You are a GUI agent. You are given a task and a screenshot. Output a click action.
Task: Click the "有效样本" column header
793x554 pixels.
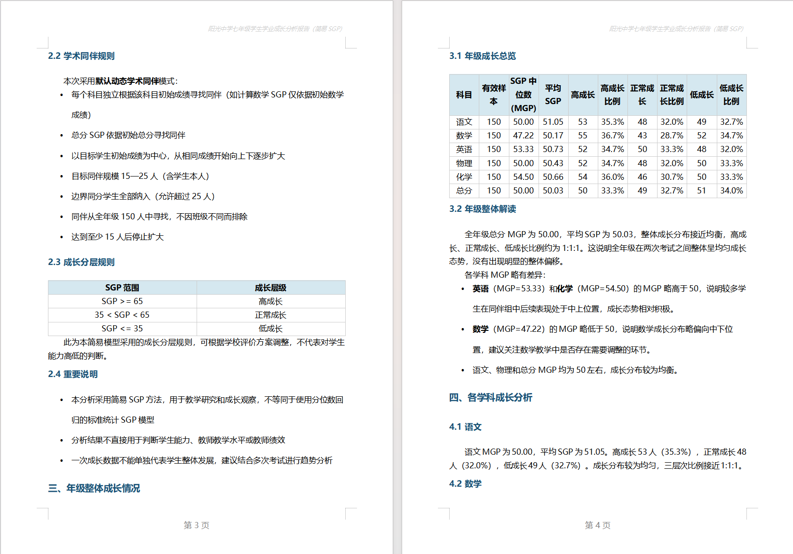tap(494, 95)
